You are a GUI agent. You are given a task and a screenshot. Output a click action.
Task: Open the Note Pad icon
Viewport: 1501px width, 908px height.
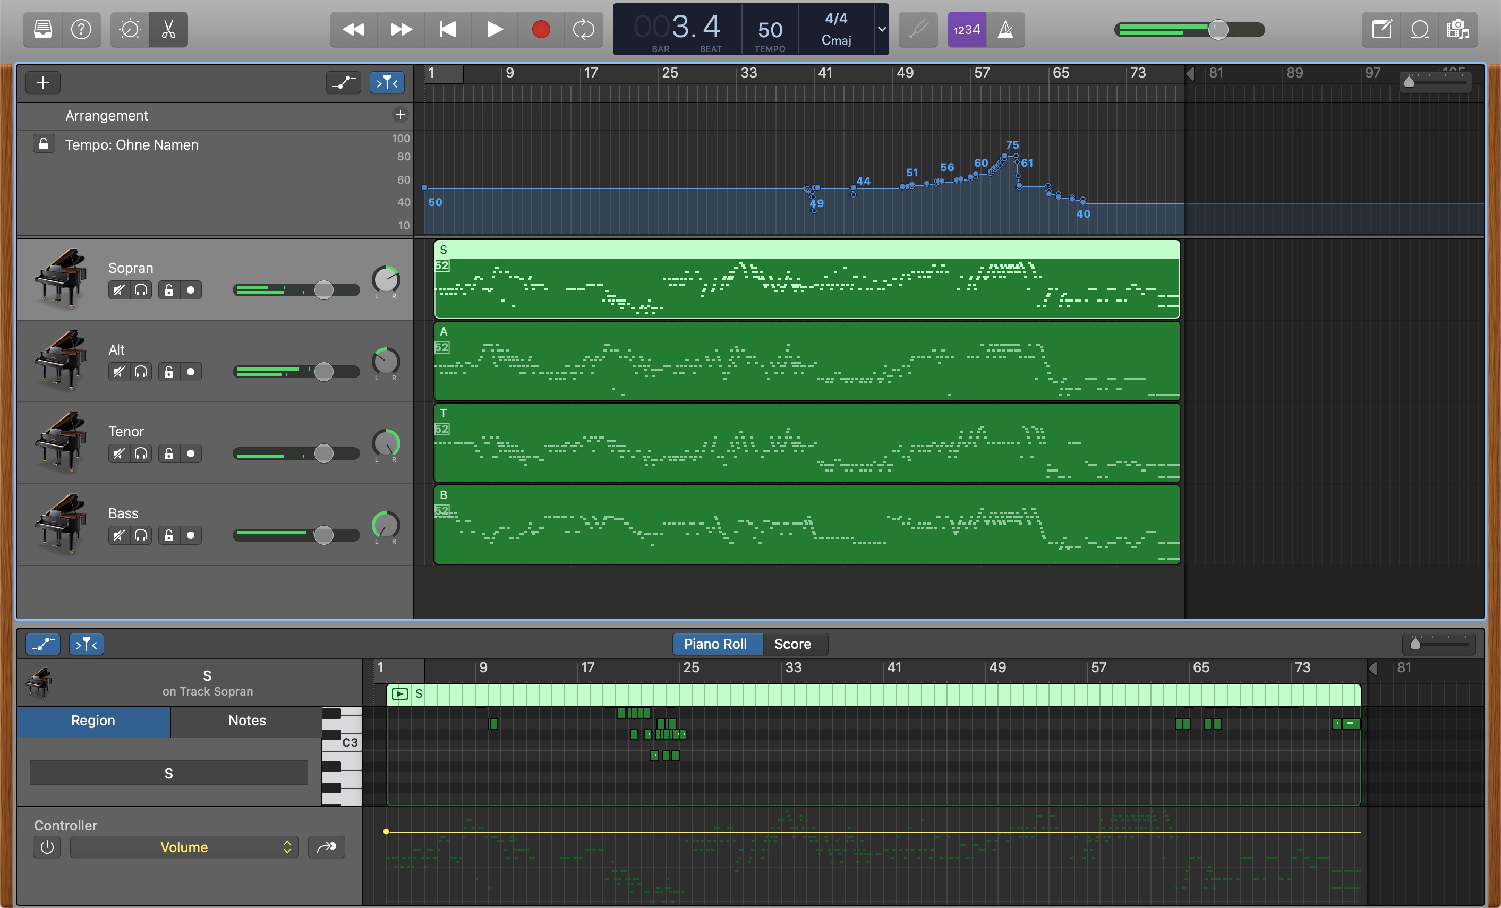click(1381, 29)
